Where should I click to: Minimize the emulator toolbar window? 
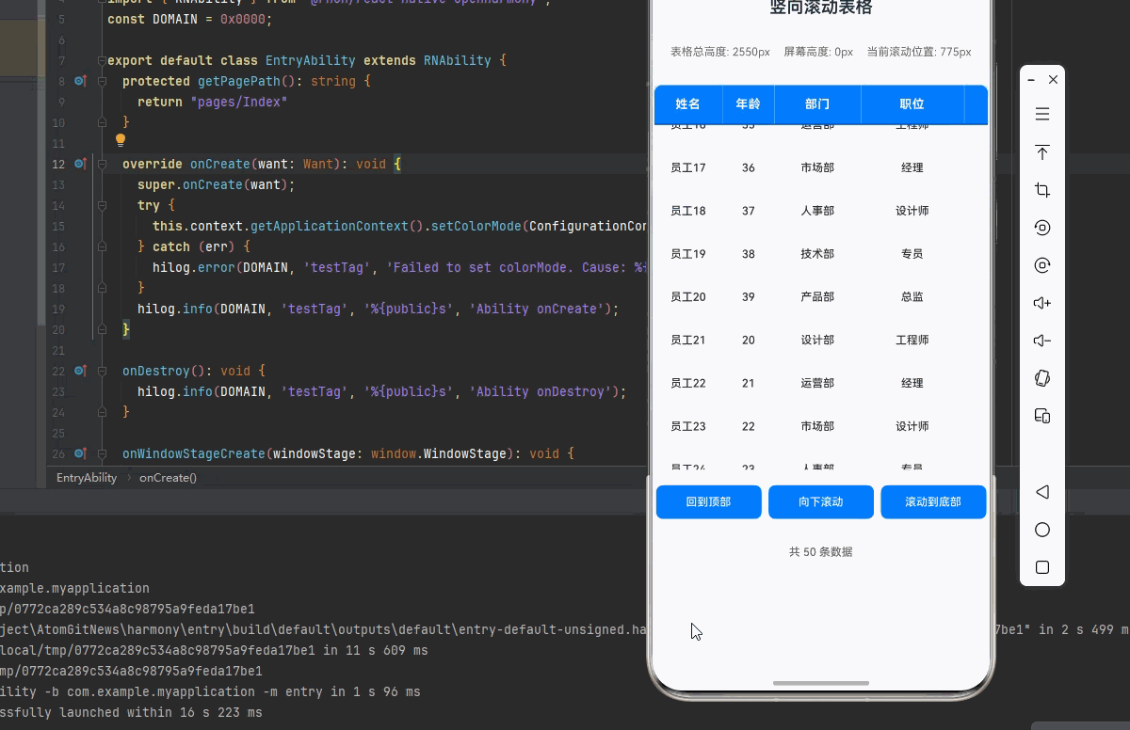(x=1032, y=80)
